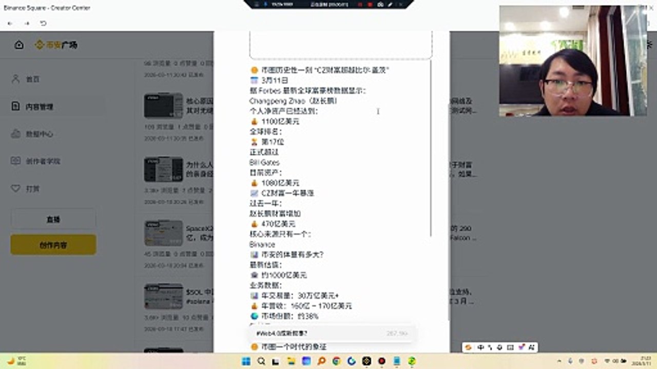The height and width of the screenshot is (369, 657).
Task: Click the 直播 button
Action: point(53,219)
